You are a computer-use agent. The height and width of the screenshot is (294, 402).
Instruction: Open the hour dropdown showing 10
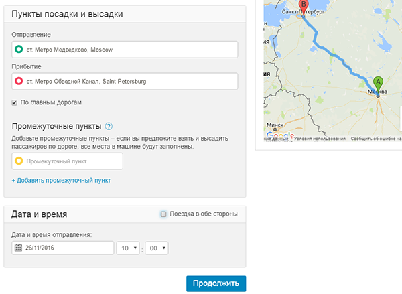128,248
